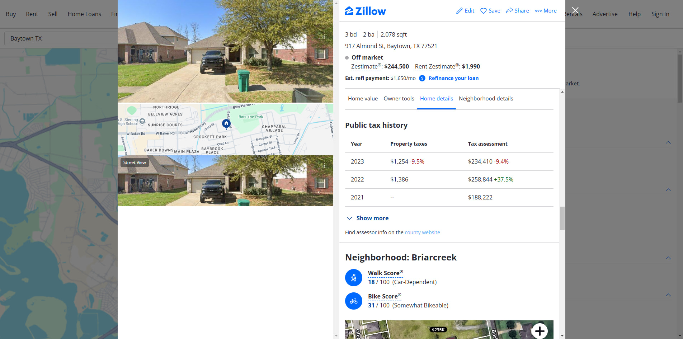Close the property details overlay

coord(575,10)
